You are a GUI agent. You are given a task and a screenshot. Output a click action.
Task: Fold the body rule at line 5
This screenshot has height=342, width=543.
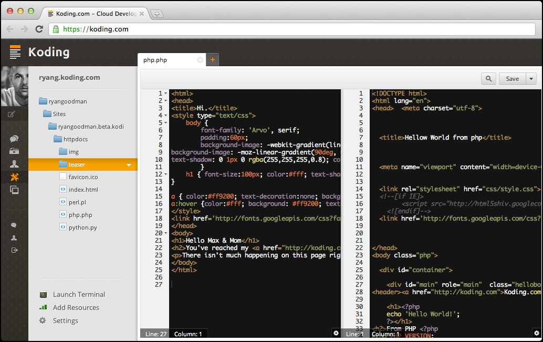[165, 123]
